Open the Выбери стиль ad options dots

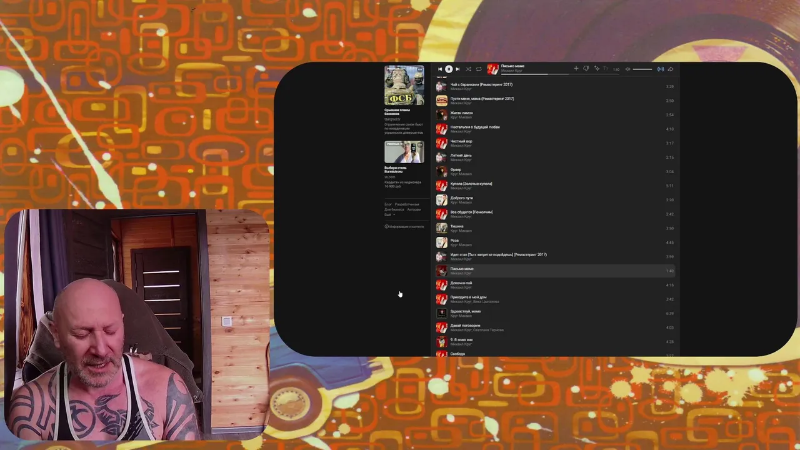point(420,144)
